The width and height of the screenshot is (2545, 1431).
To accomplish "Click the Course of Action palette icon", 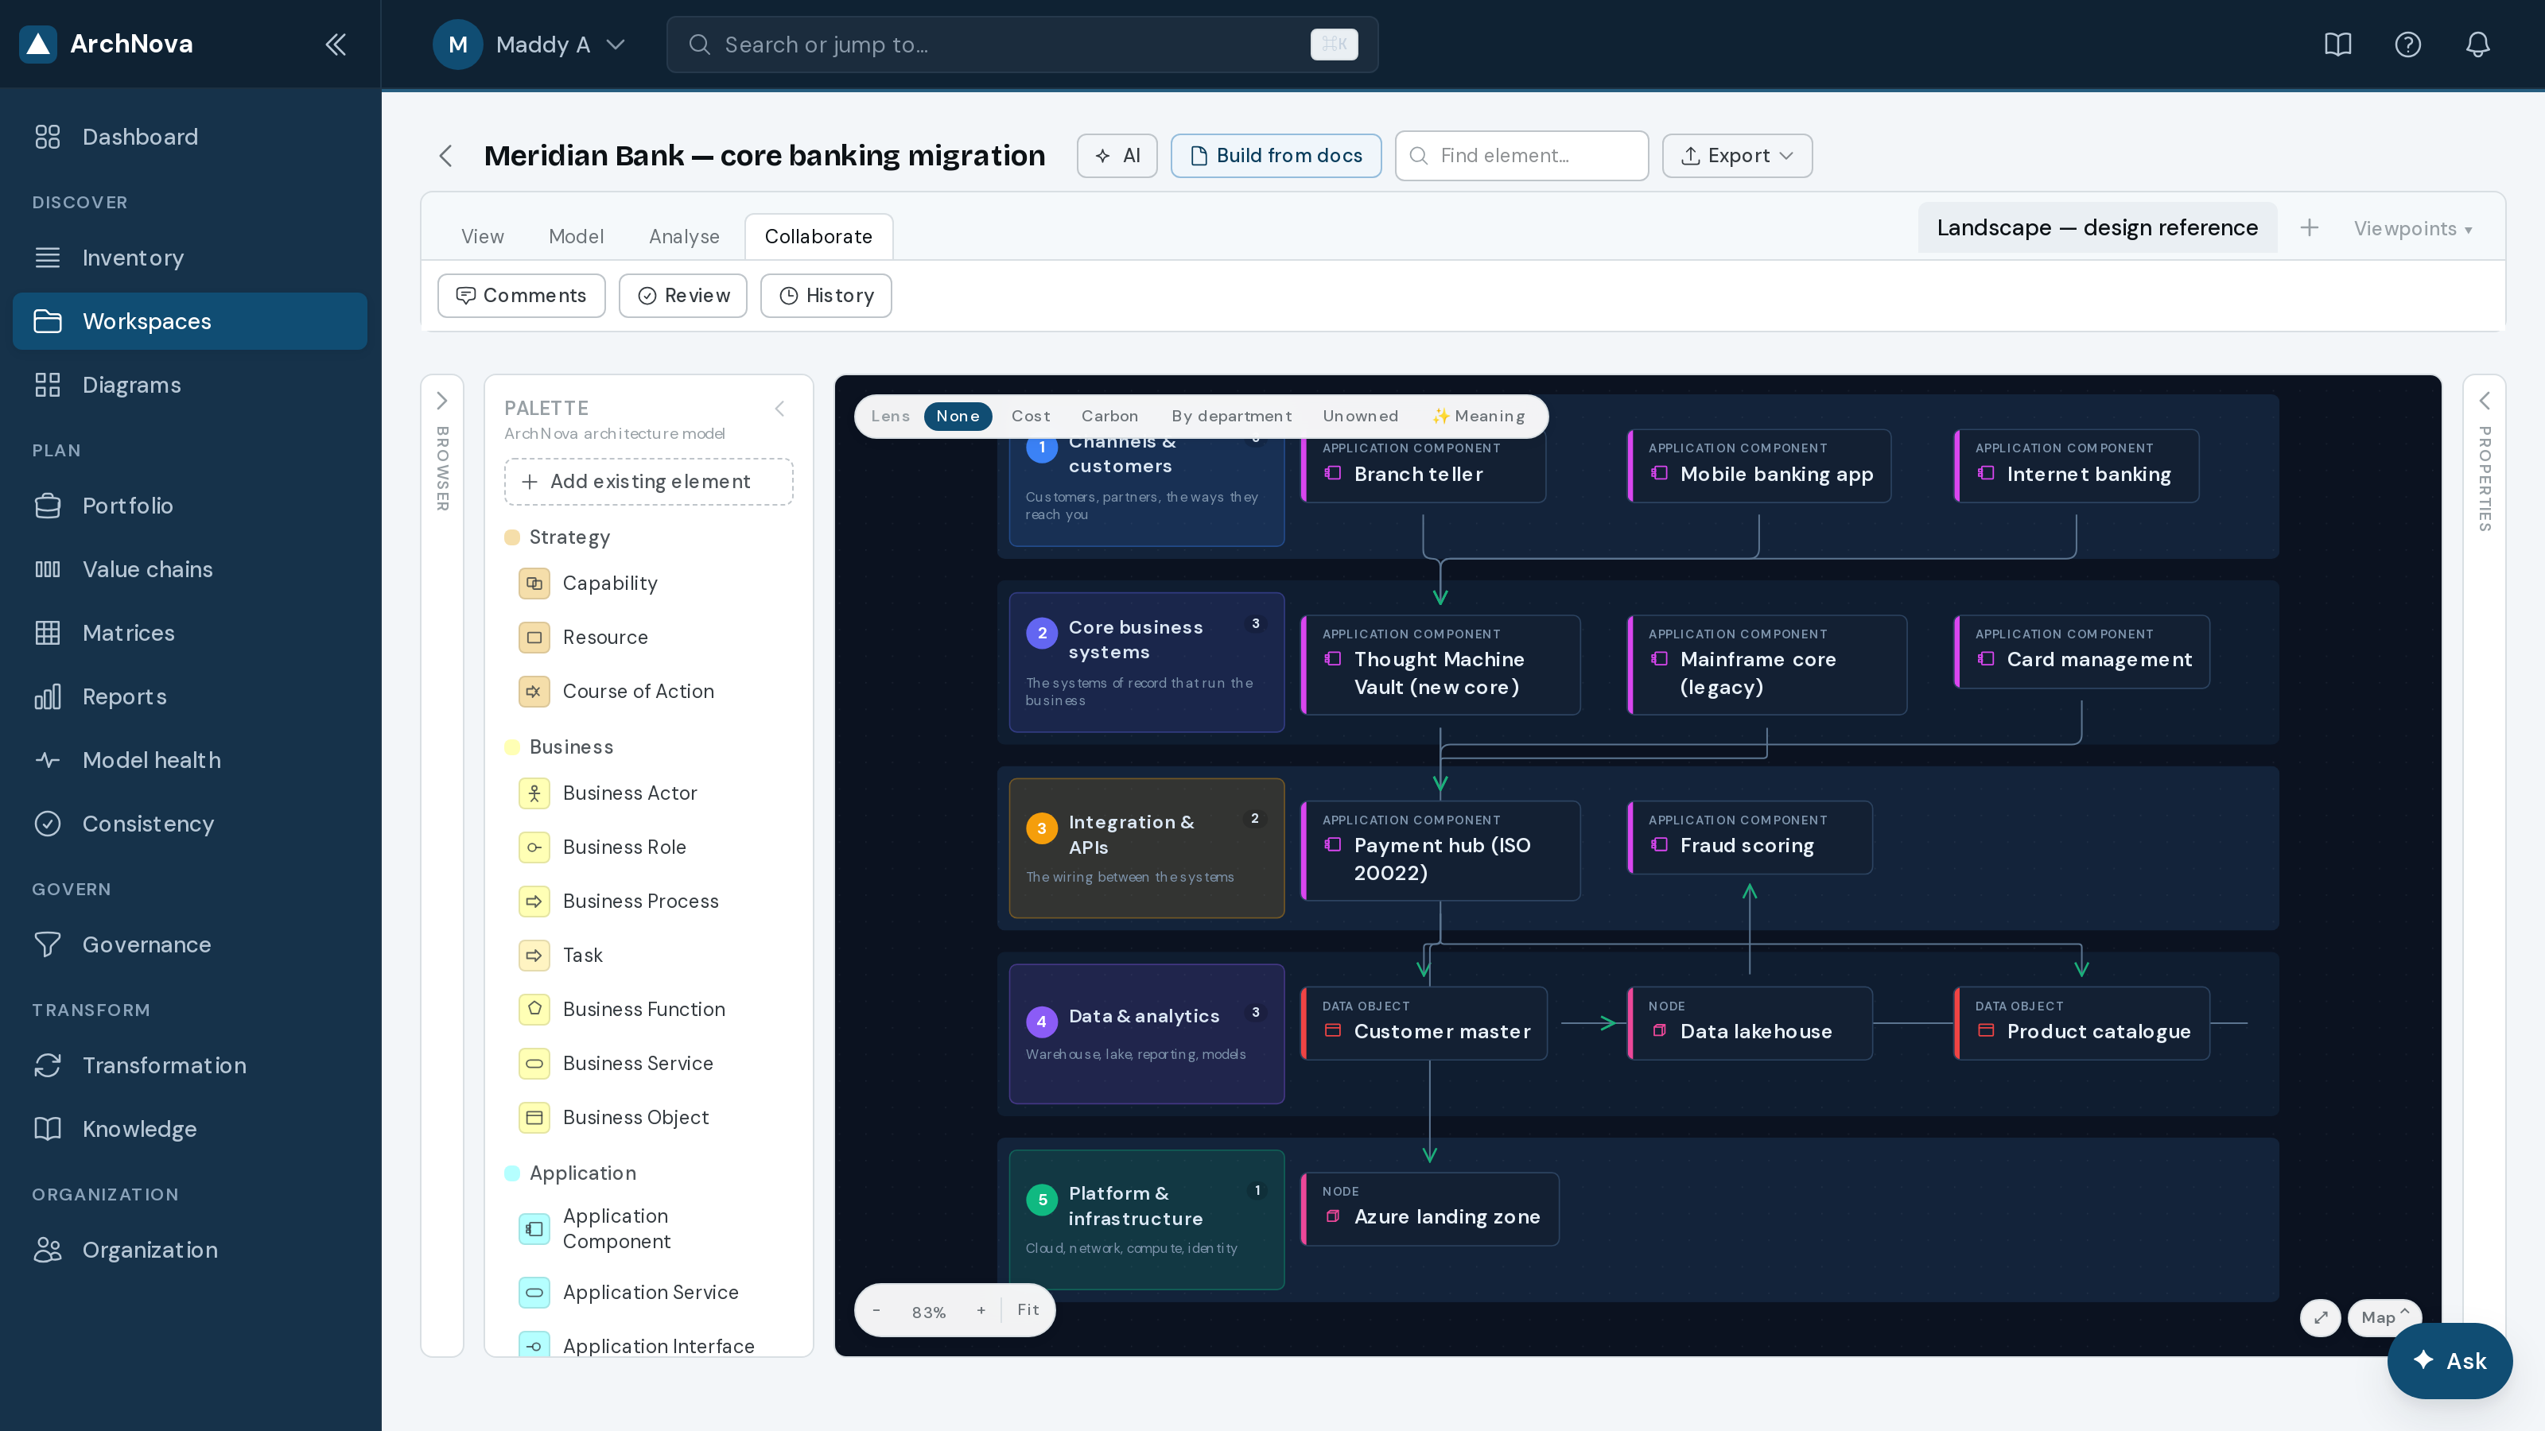I will [x=534, y=692].
